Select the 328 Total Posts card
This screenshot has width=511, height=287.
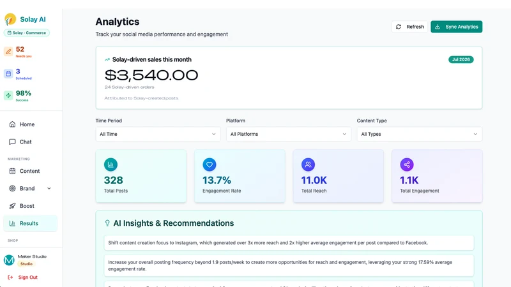tap(141, 176)
